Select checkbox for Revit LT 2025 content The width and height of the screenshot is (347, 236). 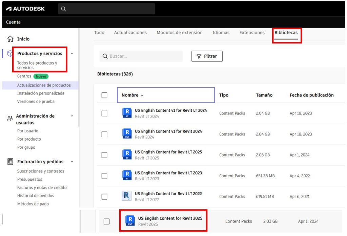[104, 155]
